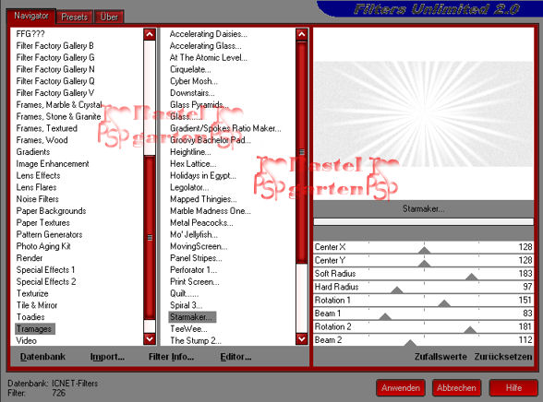Select the Photo Aging Kit category
This screenshot has width=543, height=402.
[x=43, y=246]
